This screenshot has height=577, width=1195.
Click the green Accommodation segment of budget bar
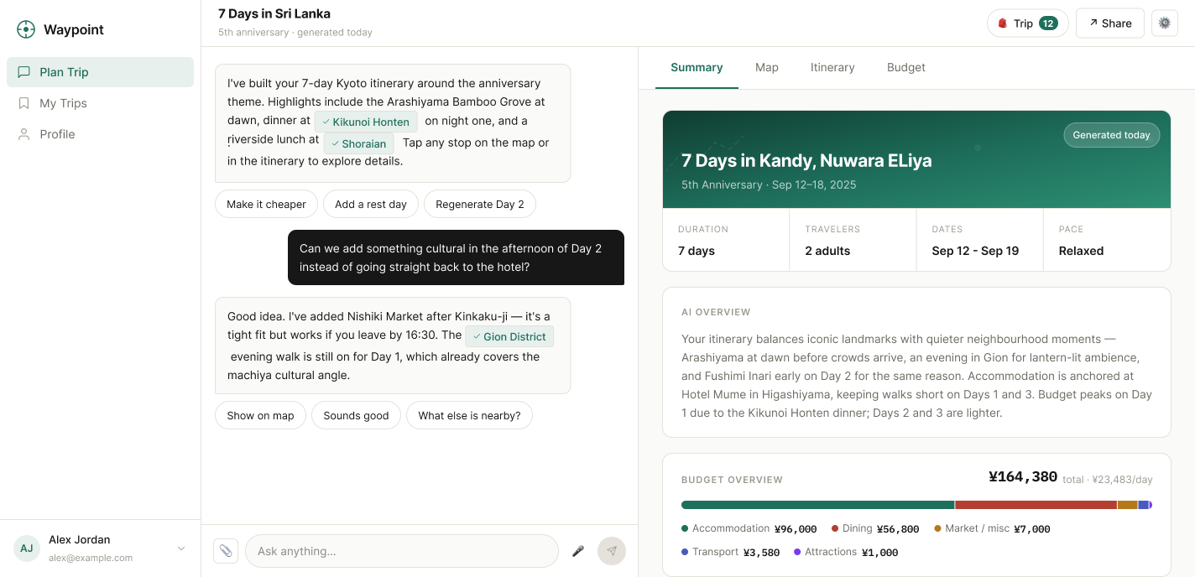pyautogui.click(x=817, y=505)
